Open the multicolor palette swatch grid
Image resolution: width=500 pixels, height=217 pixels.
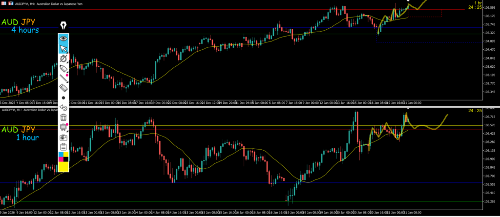tap(63, 157)
